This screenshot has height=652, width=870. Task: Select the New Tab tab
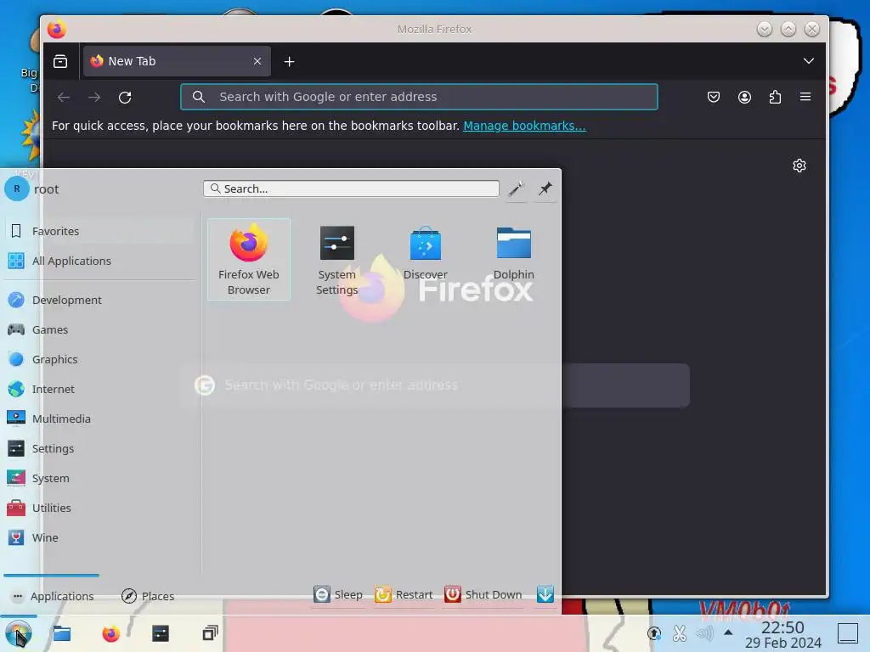(177, 61)
